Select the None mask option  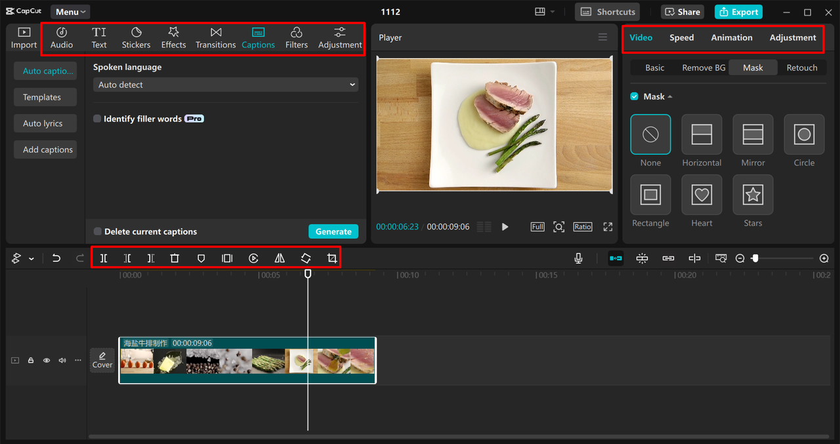(650, 134)
